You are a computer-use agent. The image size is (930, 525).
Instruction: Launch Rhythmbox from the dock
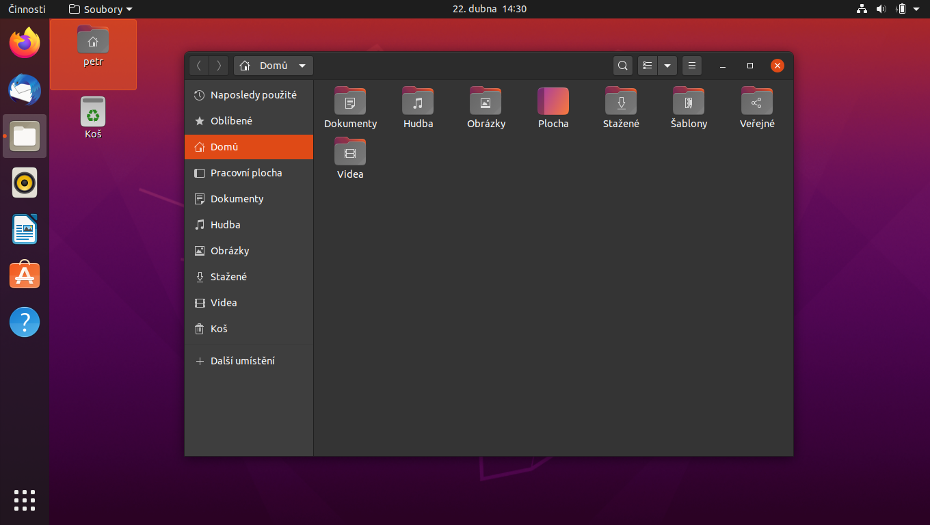click(x=25, y=183)
